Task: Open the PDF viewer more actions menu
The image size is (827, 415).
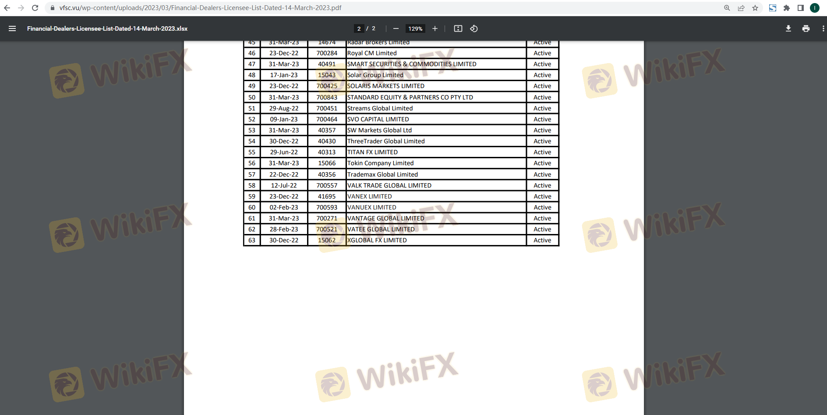Action: coord(823,28)
